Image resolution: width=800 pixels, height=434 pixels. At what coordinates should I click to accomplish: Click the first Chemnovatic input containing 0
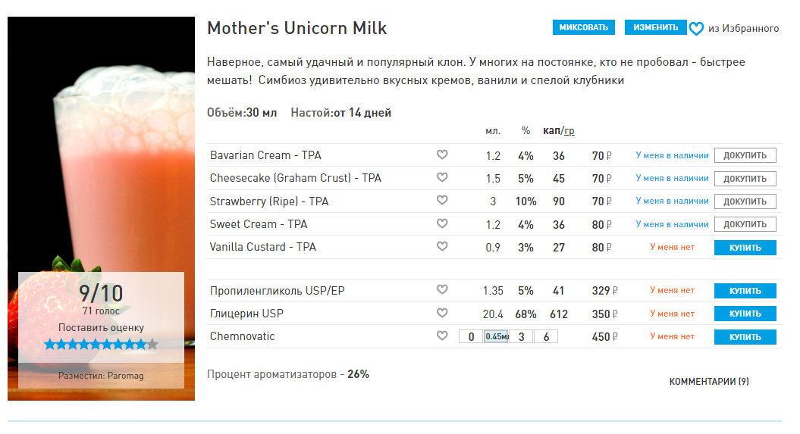(470, 337)
